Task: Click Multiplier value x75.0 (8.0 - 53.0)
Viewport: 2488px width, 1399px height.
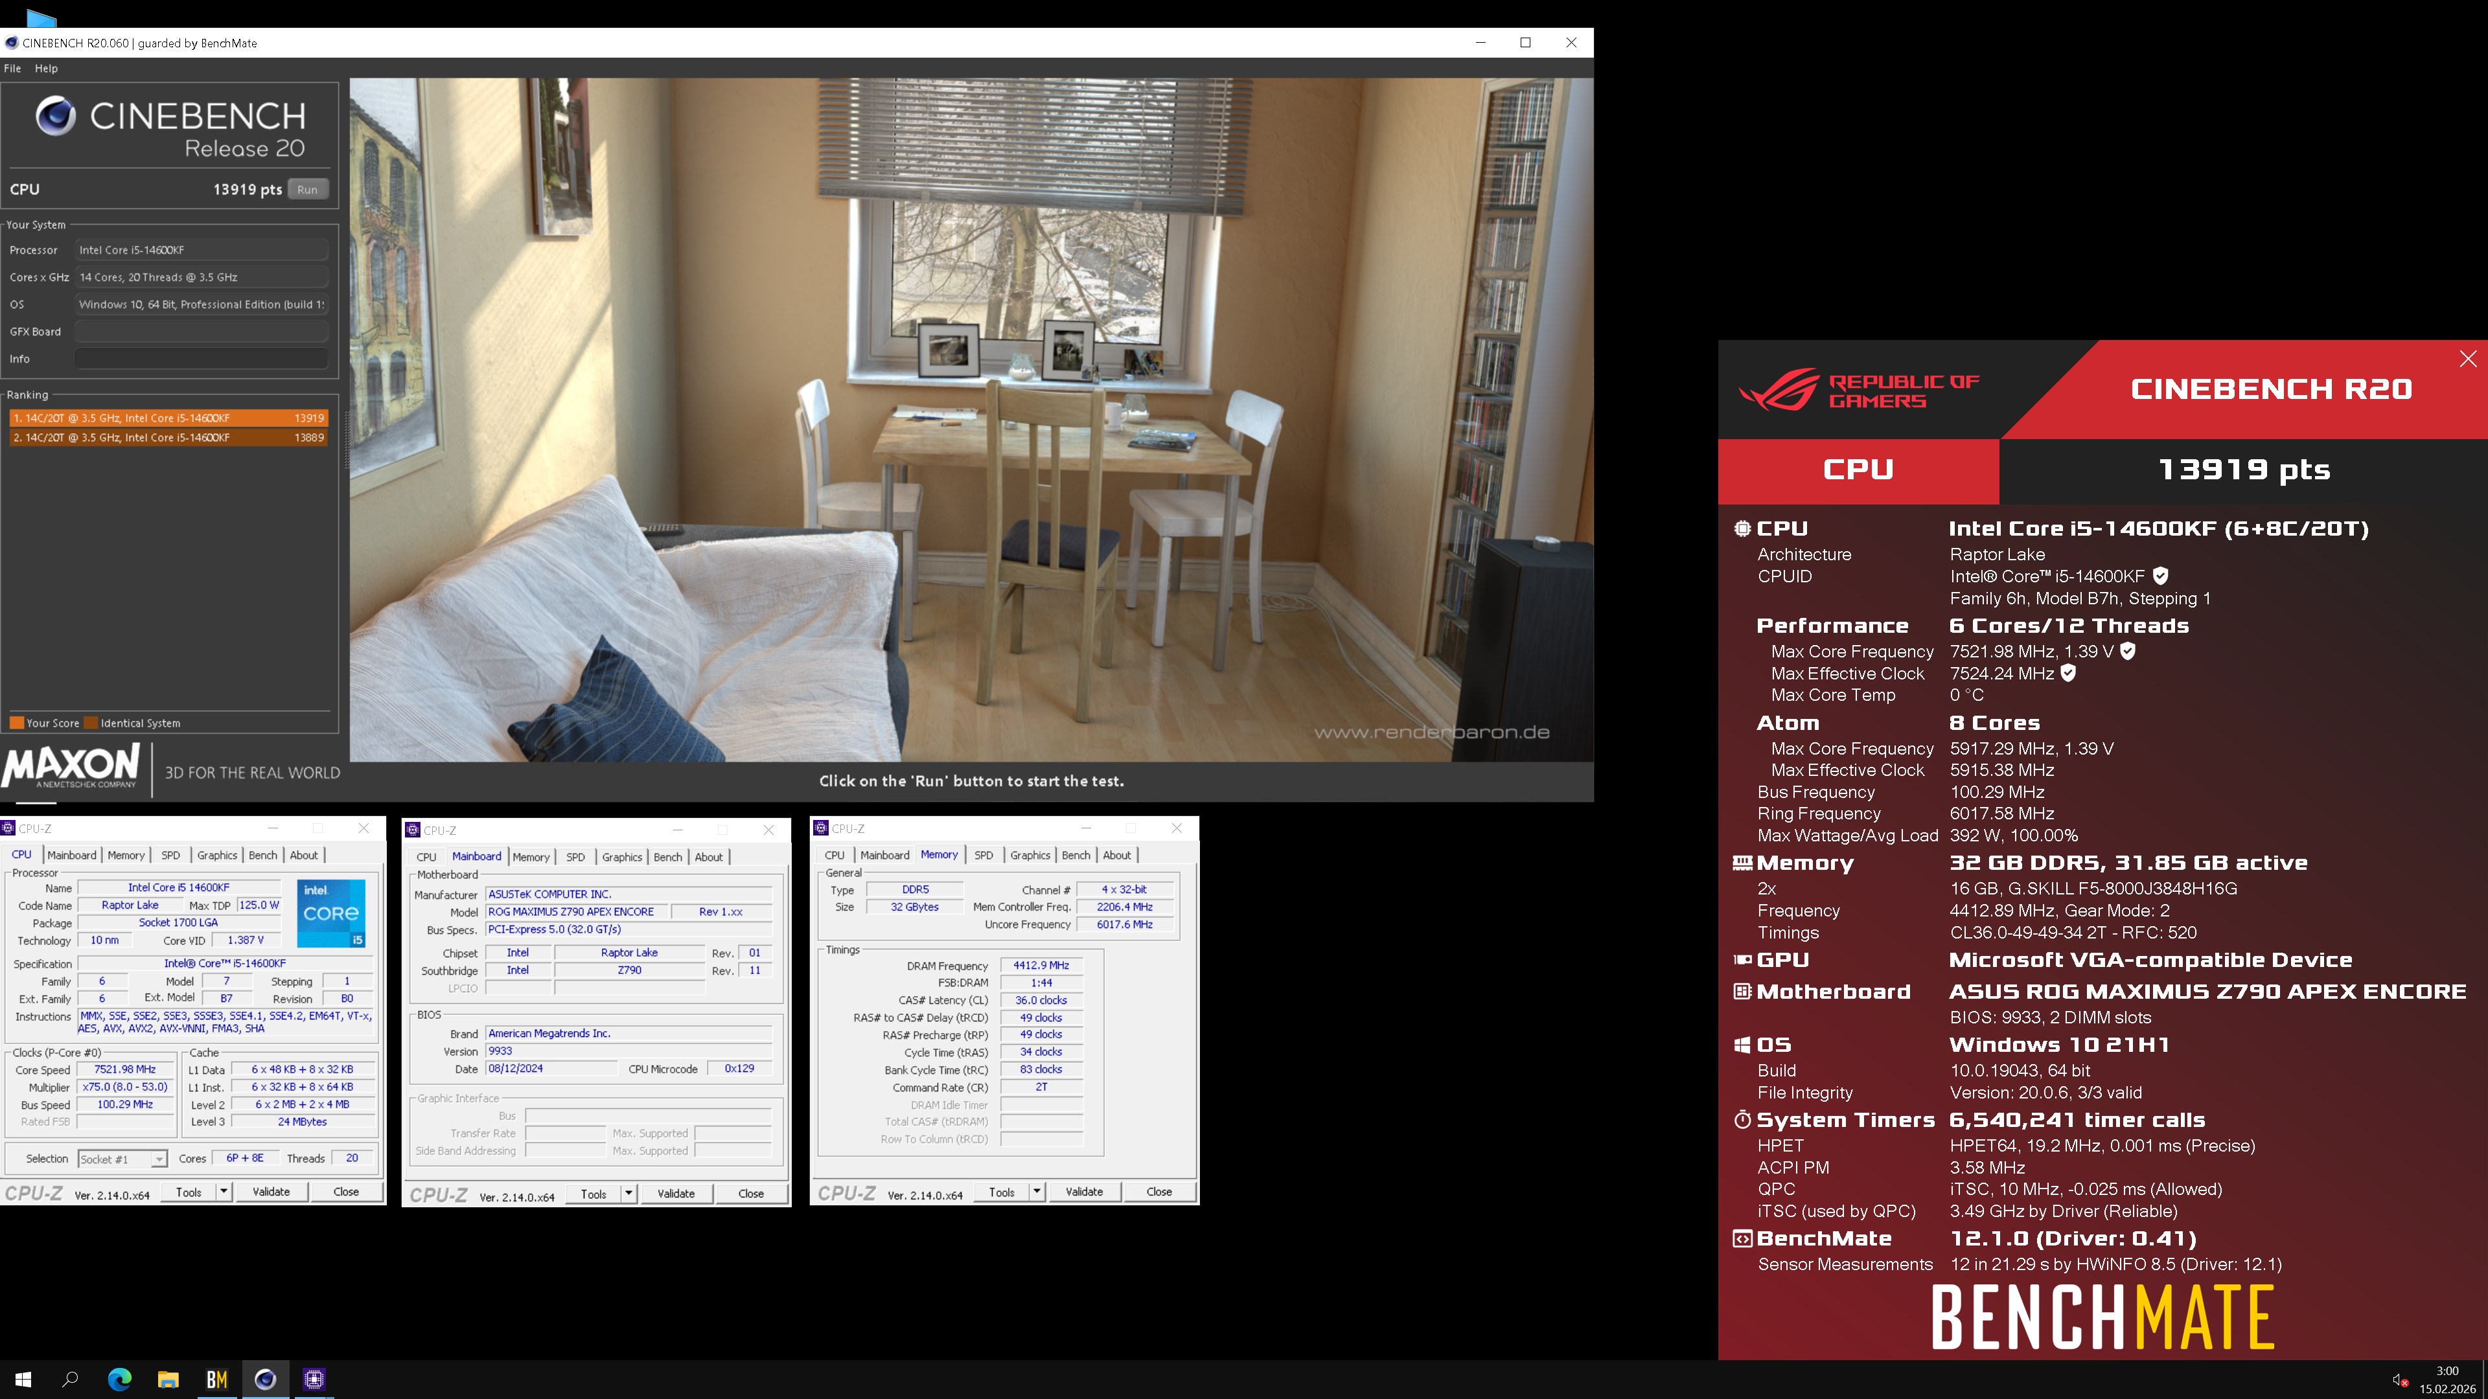Action: [x=124, y=1087]
